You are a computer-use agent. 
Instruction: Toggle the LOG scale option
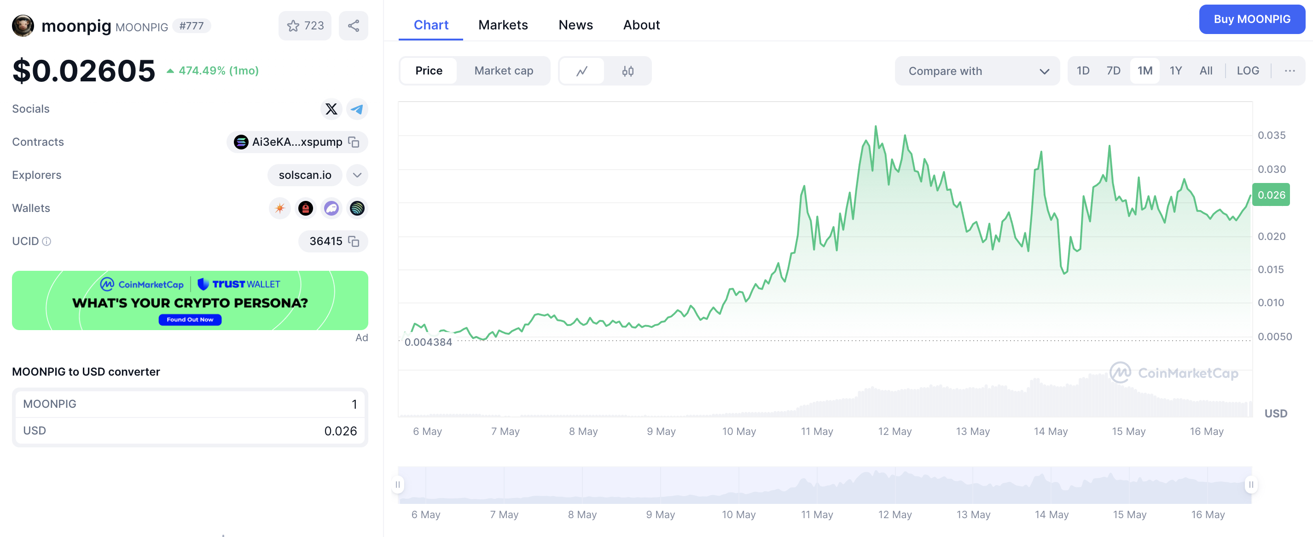pyautogui.click(x=1247, y=71)
